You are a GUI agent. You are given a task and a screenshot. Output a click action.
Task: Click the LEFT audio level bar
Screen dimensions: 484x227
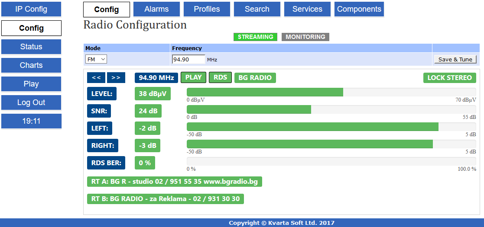331,127
